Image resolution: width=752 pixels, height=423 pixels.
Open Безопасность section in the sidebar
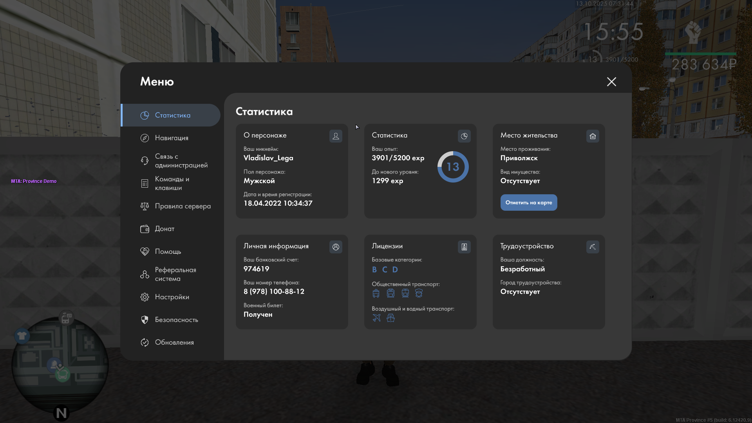coord(176,320)
